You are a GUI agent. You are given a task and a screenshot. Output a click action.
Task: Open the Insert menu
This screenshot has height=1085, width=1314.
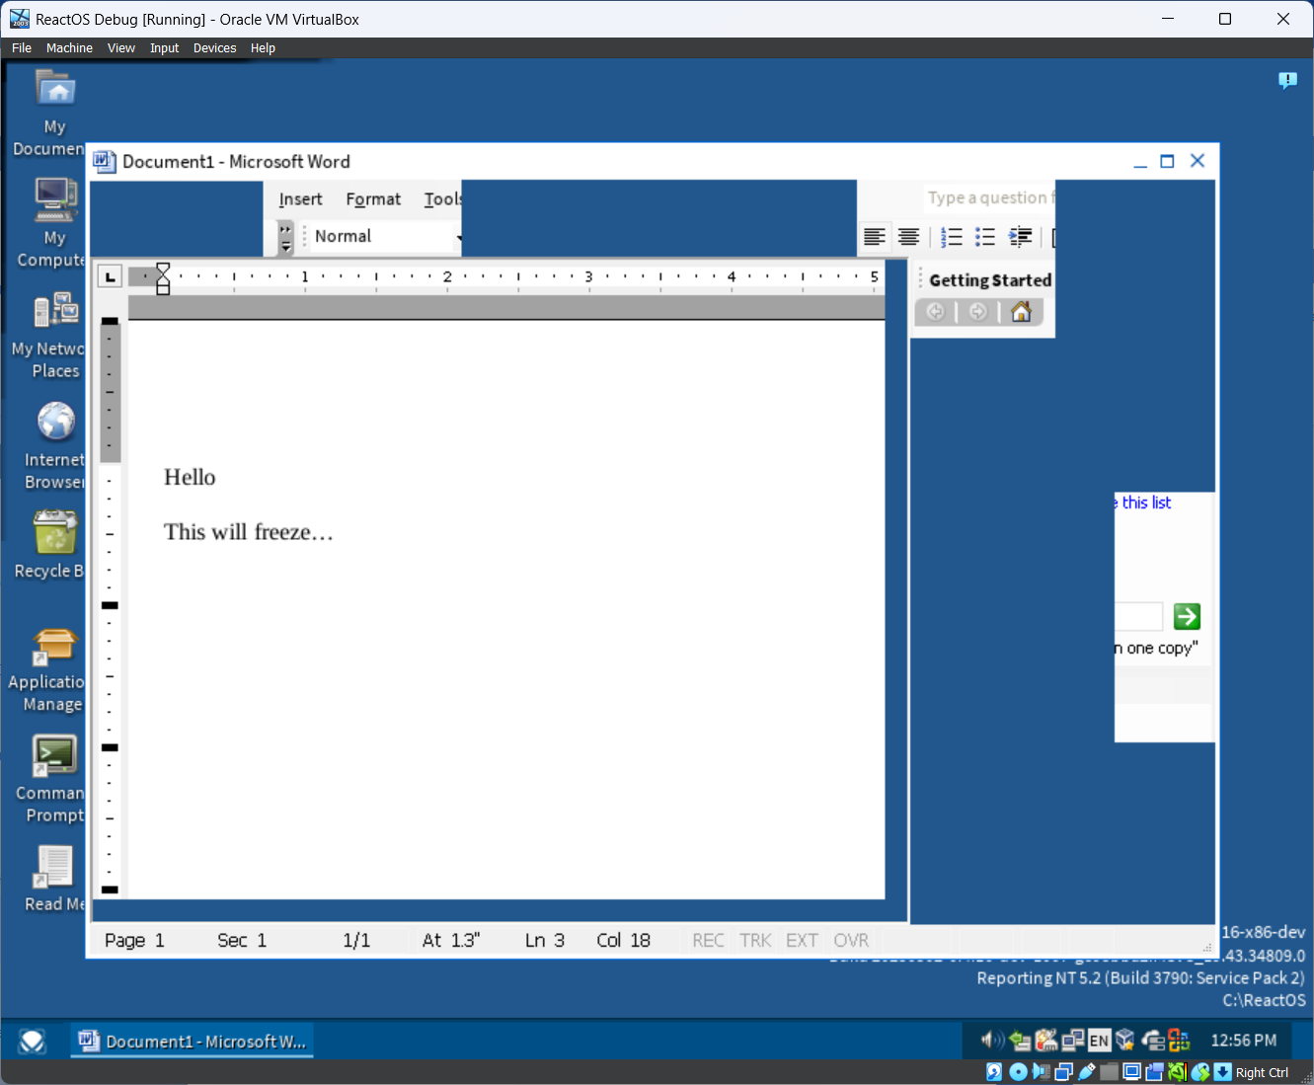pyautogui.click(x=300, y=199)
